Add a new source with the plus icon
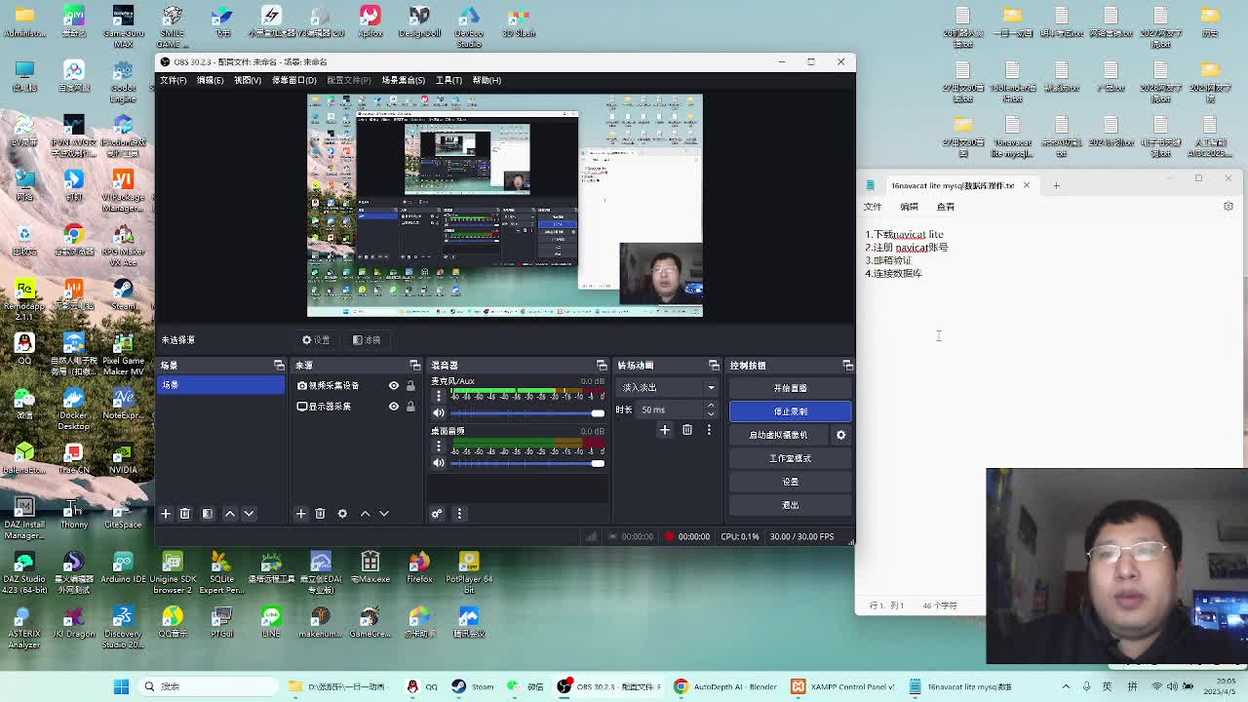Image resolution: width=1248 pixels, height=702 pixels. click(300, 514)
